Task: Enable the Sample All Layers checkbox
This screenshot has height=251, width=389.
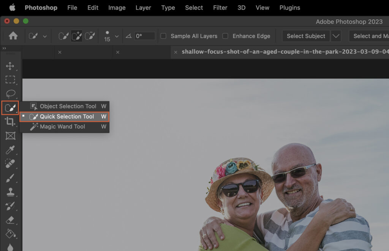Action: click(x=163, y=36)
